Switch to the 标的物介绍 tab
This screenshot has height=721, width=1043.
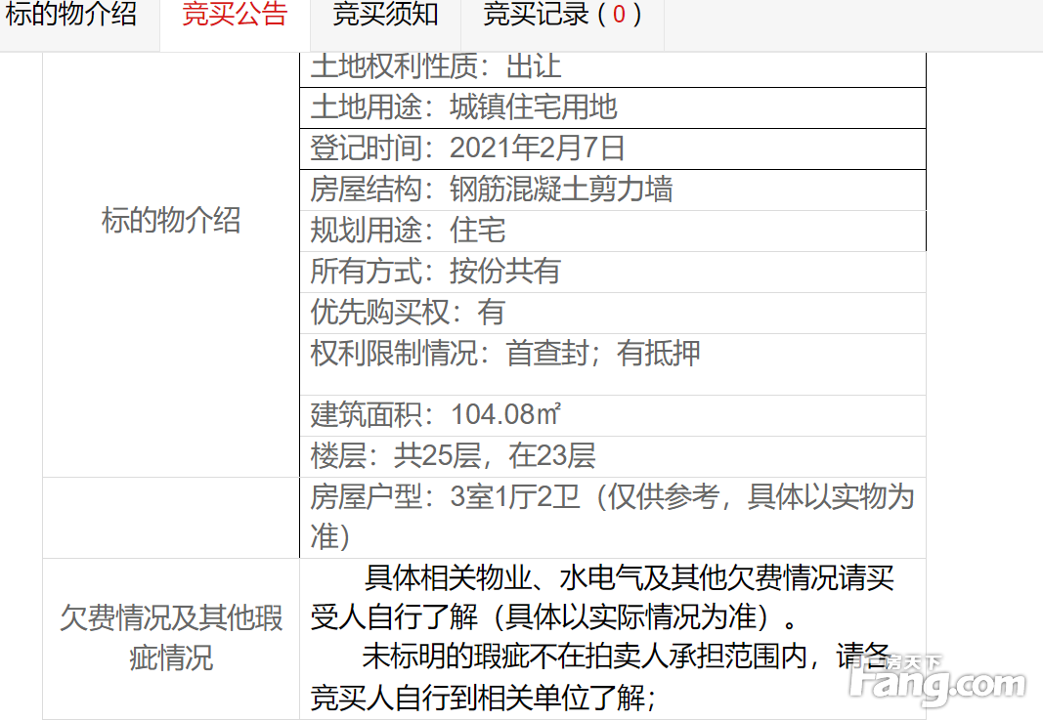(71, 17)
